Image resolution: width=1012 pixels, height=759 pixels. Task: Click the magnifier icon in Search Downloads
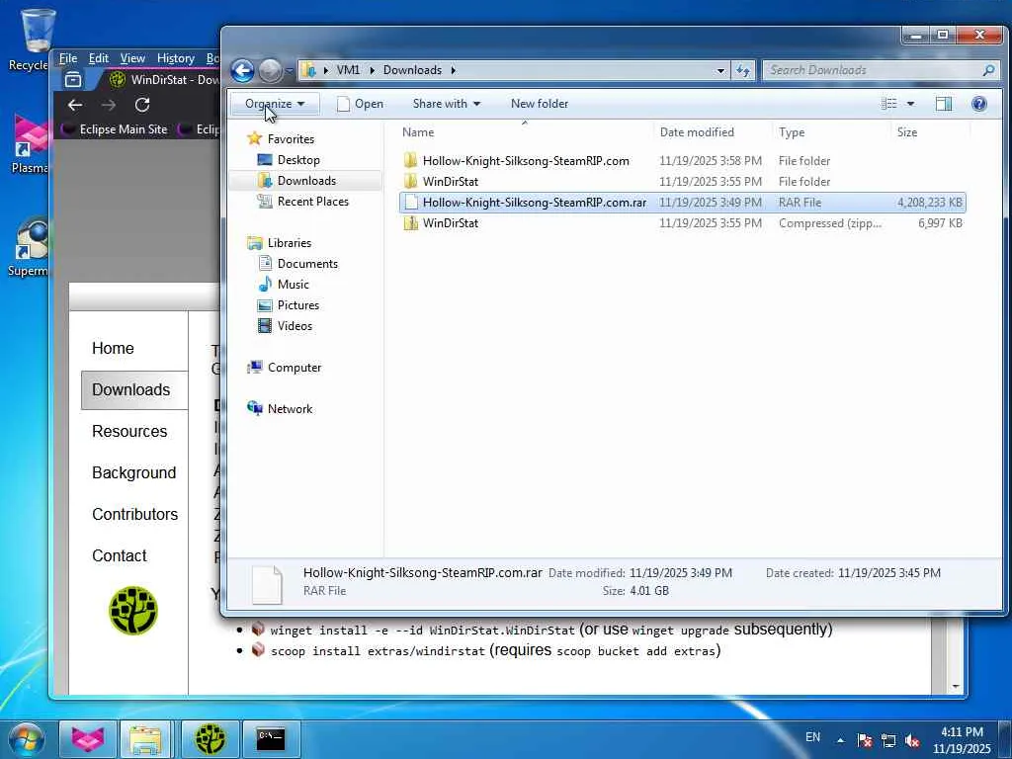[988, 70]
